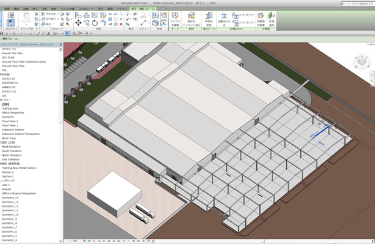This screenshot has height=244, width=375.
Task: Click the project browser scroll-up arrow
Action: pyautogui.click(x=61, y=49)
